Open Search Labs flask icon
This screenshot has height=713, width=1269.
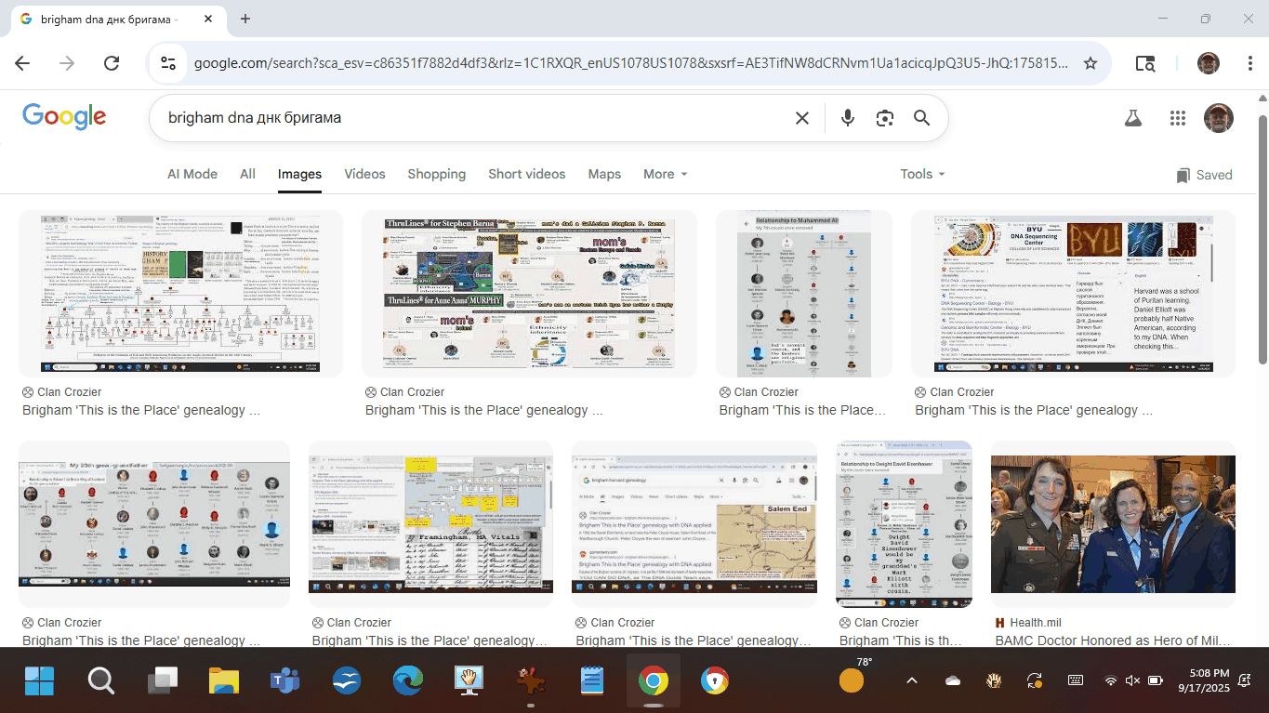tap(1132, 118)
